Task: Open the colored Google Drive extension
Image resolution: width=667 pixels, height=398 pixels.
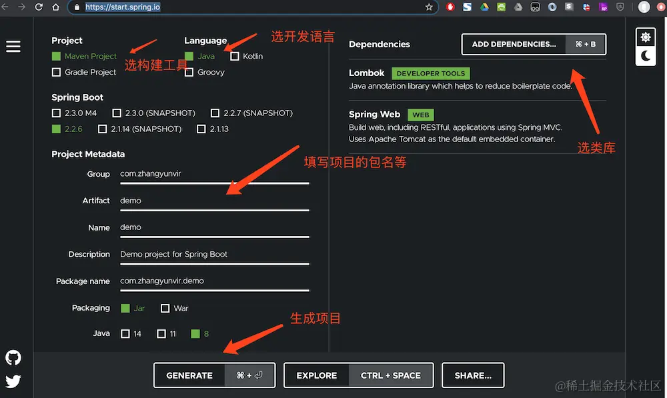Action: 484,7
